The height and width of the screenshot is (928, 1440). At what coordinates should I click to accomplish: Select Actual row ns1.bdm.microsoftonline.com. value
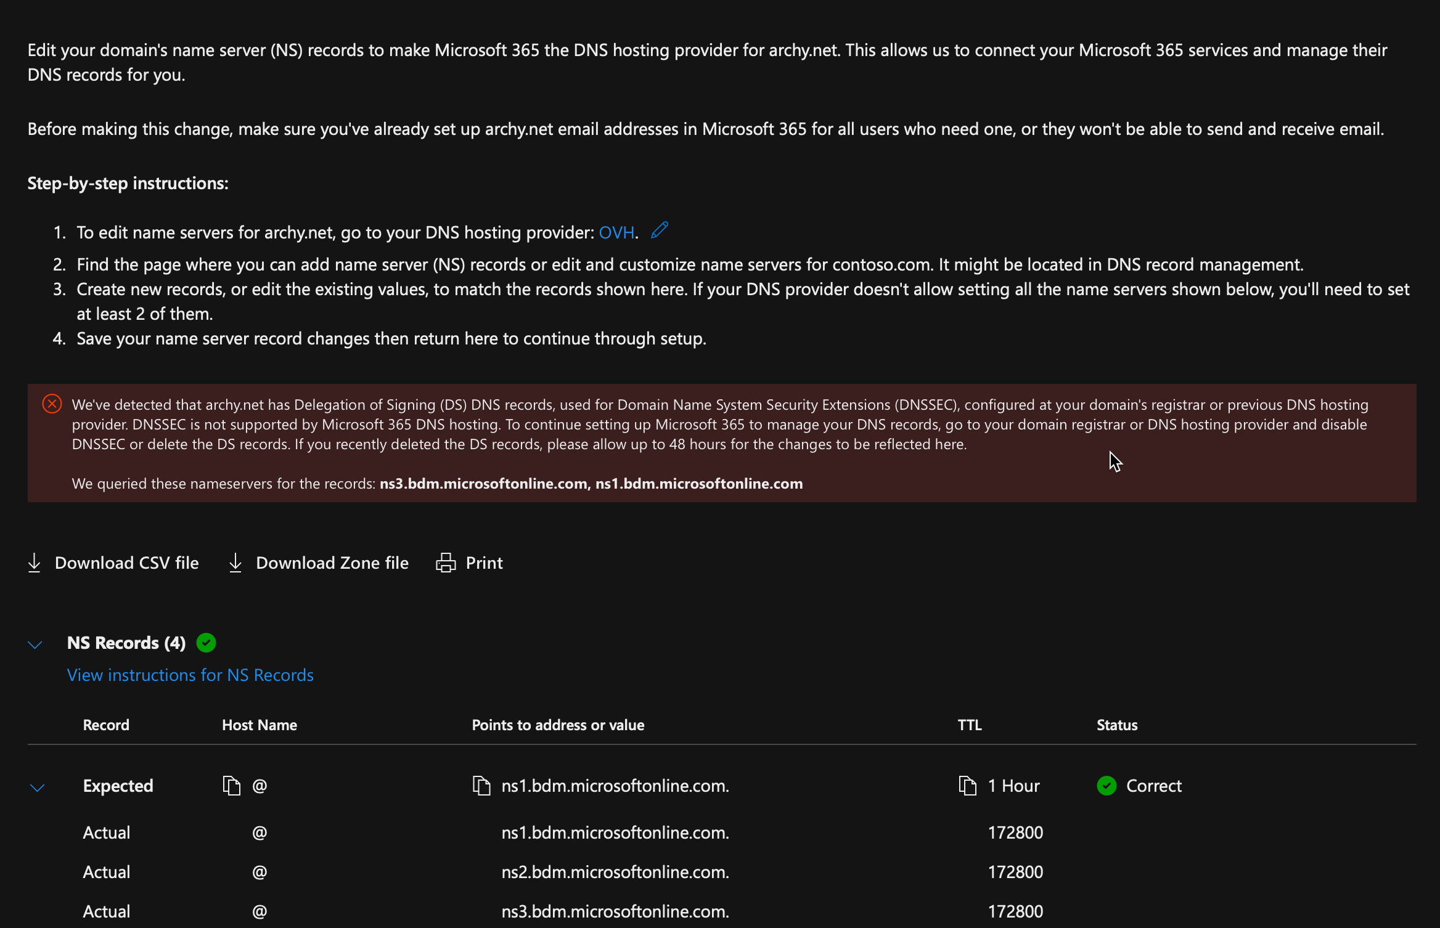(615, 832)
